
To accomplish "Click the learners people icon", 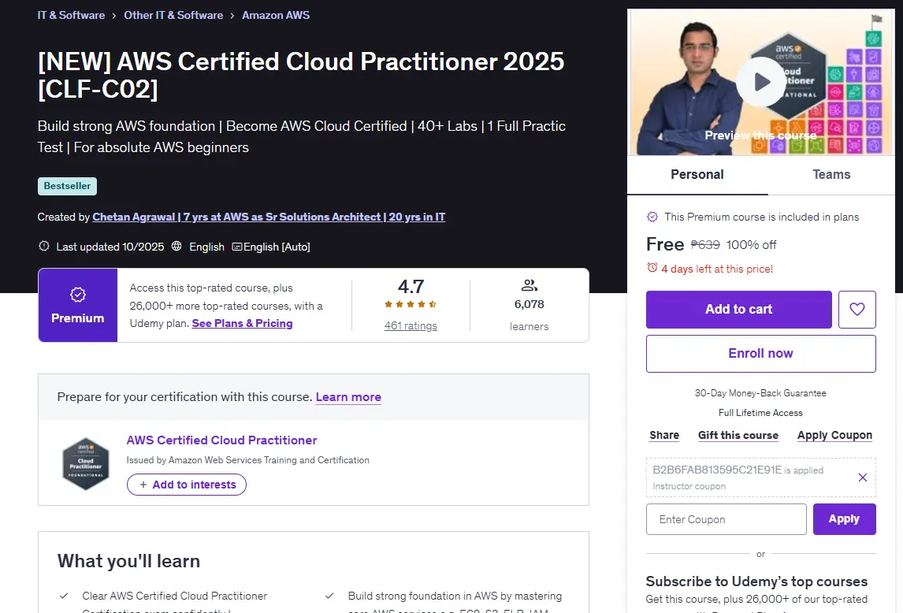I will (x=530, y=285).
